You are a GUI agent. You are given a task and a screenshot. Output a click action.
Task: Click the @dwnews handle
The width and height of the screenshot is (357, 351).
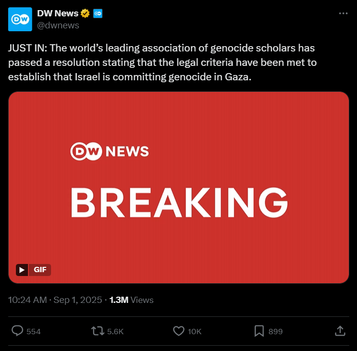point(58,25)
